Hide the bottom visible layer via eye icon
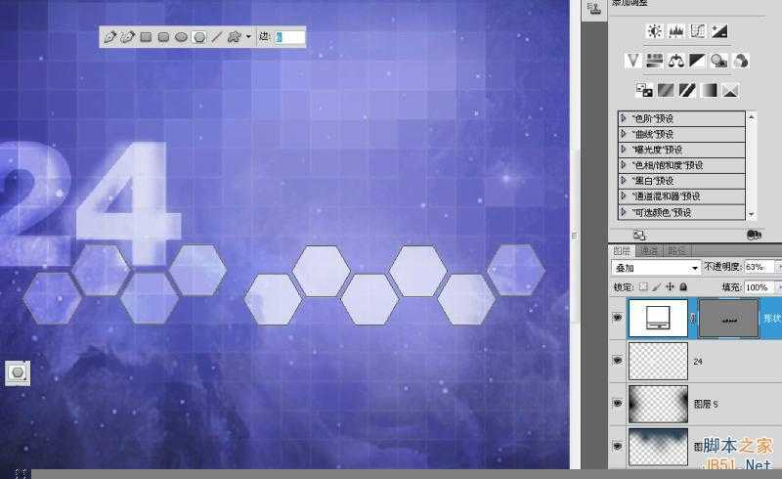Viewport: 782px width, 479px height. (x=618, y=446)
